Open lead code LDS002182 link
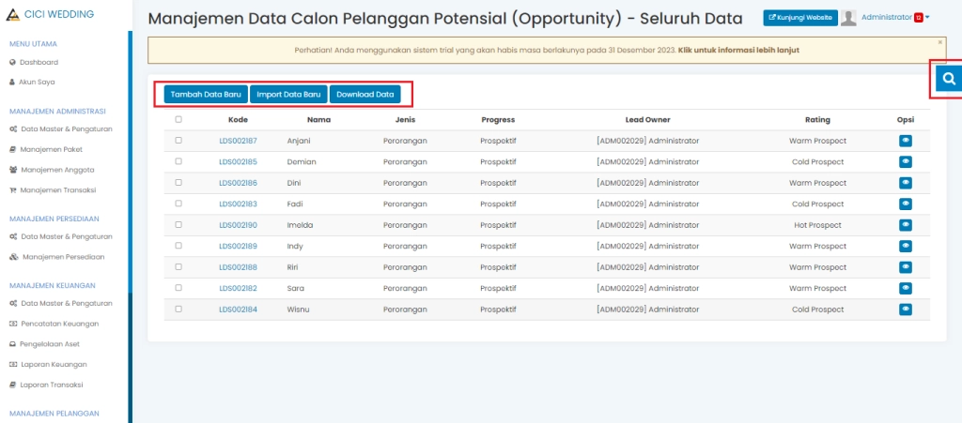 point(238,288)
